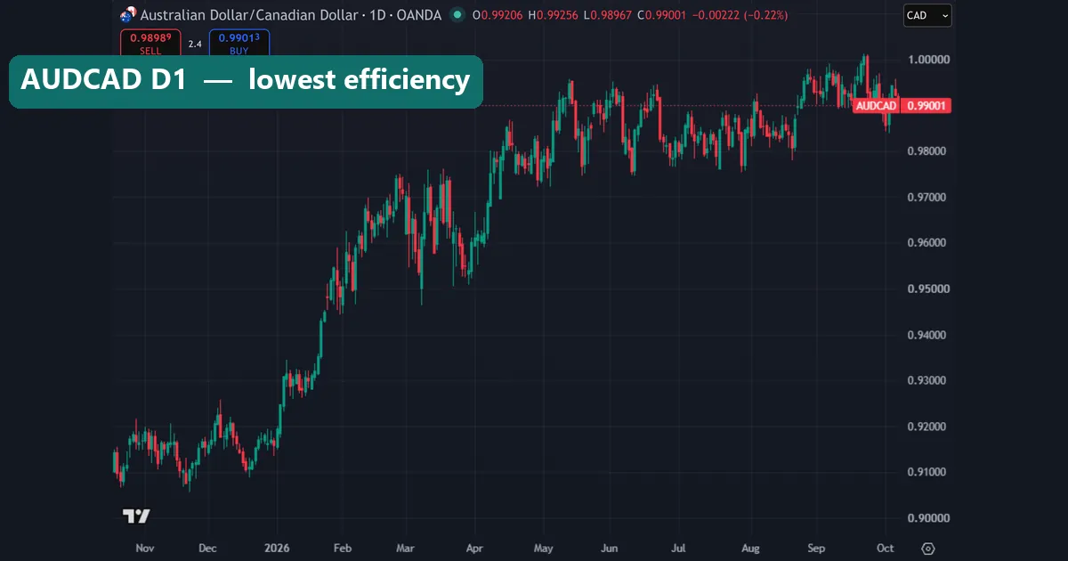Click the high value H0.99256
The image size is (1068, 561).
[551, 15]
